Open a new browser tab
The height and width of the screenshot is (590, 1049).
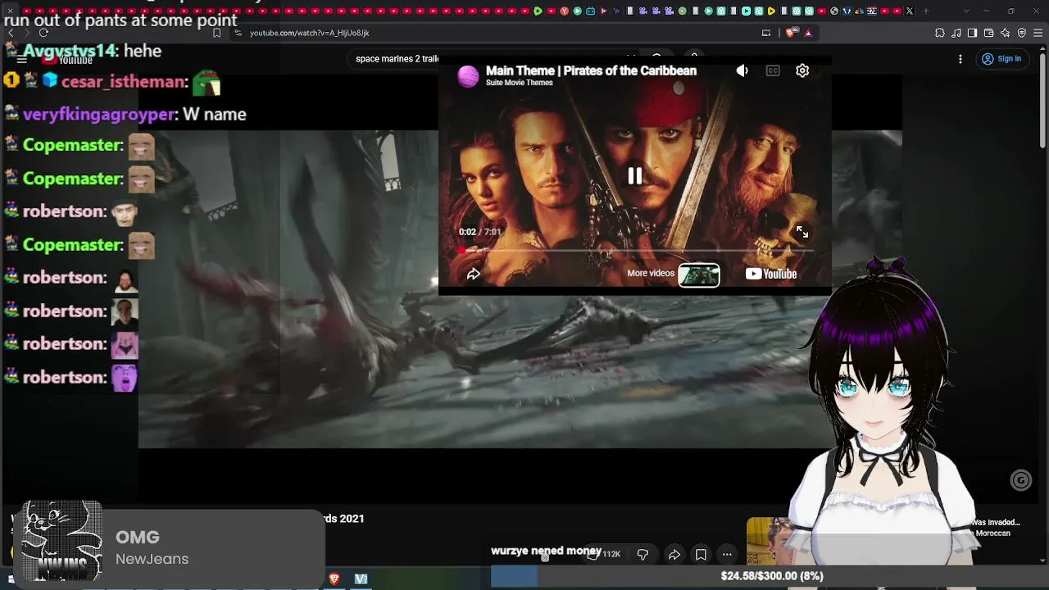click(926, 11)
